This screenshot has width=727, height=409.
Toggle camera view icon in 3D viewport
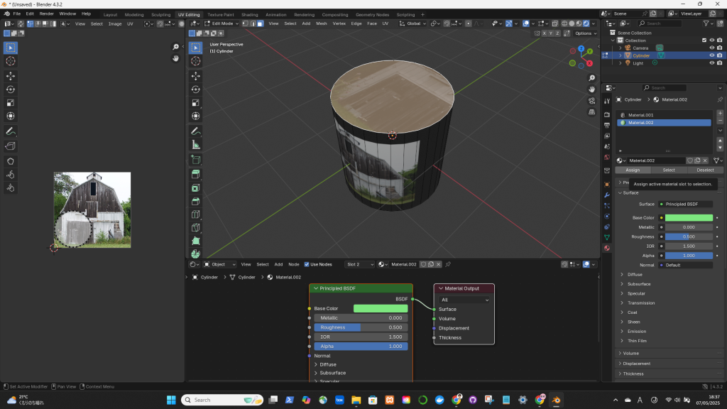592,100
